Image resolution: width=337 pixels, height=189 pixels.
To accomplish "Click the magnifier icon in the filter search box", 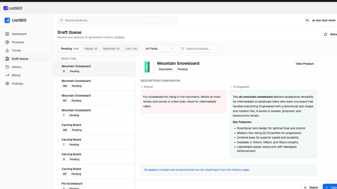I will 183,49.
